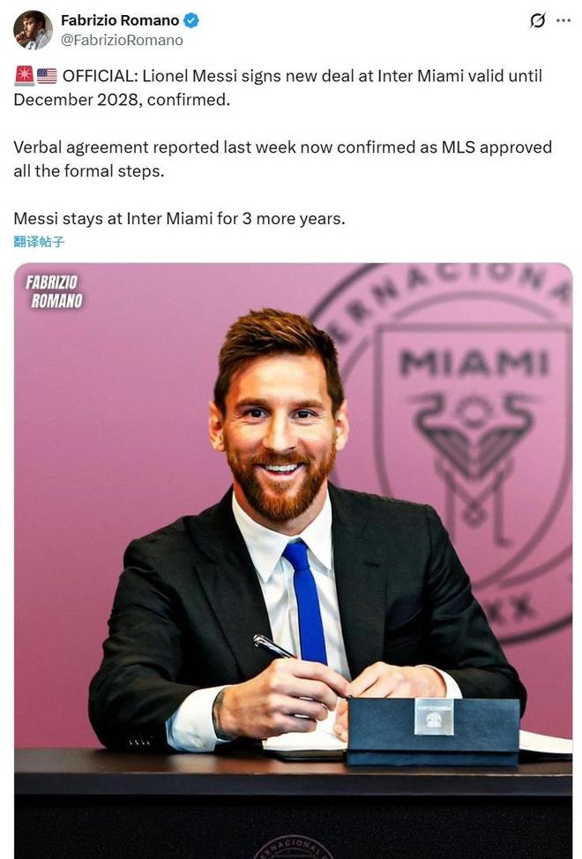Open the Grok explain post icon
Image resolution: width=582 pixels, height=859 pixels.
537,20
